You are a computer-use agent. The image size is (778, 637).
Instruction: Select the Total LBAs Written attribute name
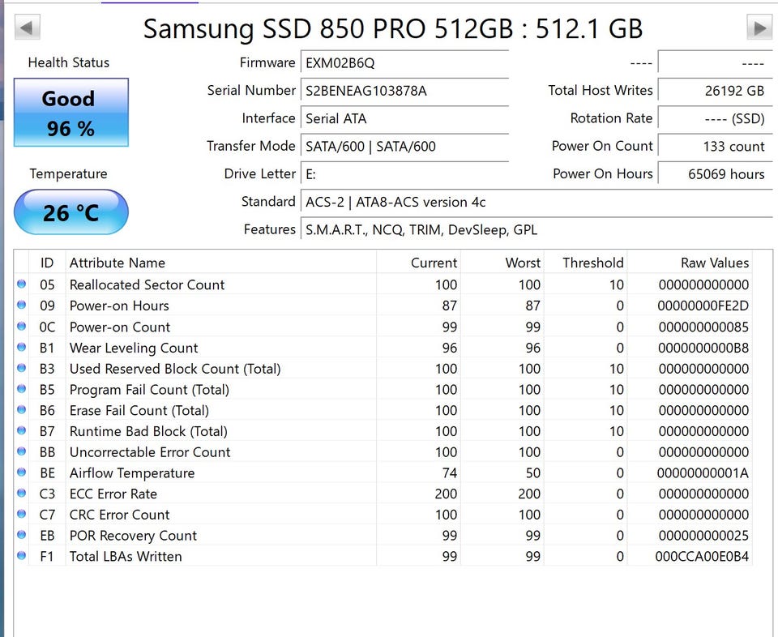(x=126, y=556)
